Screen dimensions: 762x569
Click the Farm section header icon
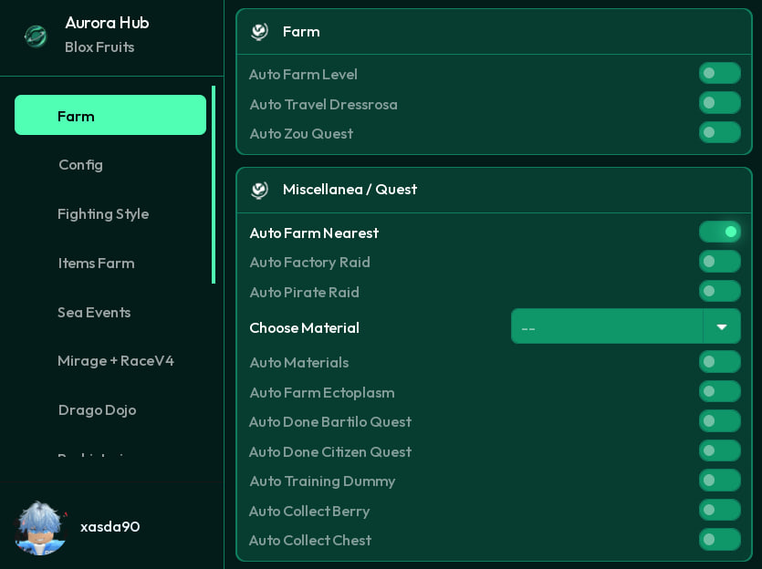259,32
